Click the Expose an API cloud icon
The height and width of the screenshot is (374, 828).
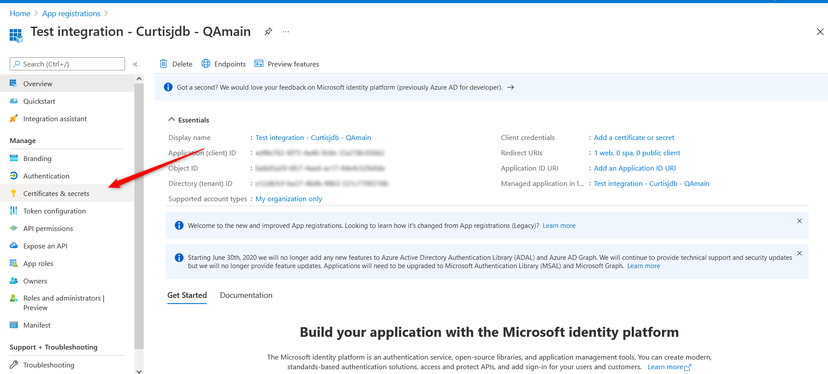(14, 245)
